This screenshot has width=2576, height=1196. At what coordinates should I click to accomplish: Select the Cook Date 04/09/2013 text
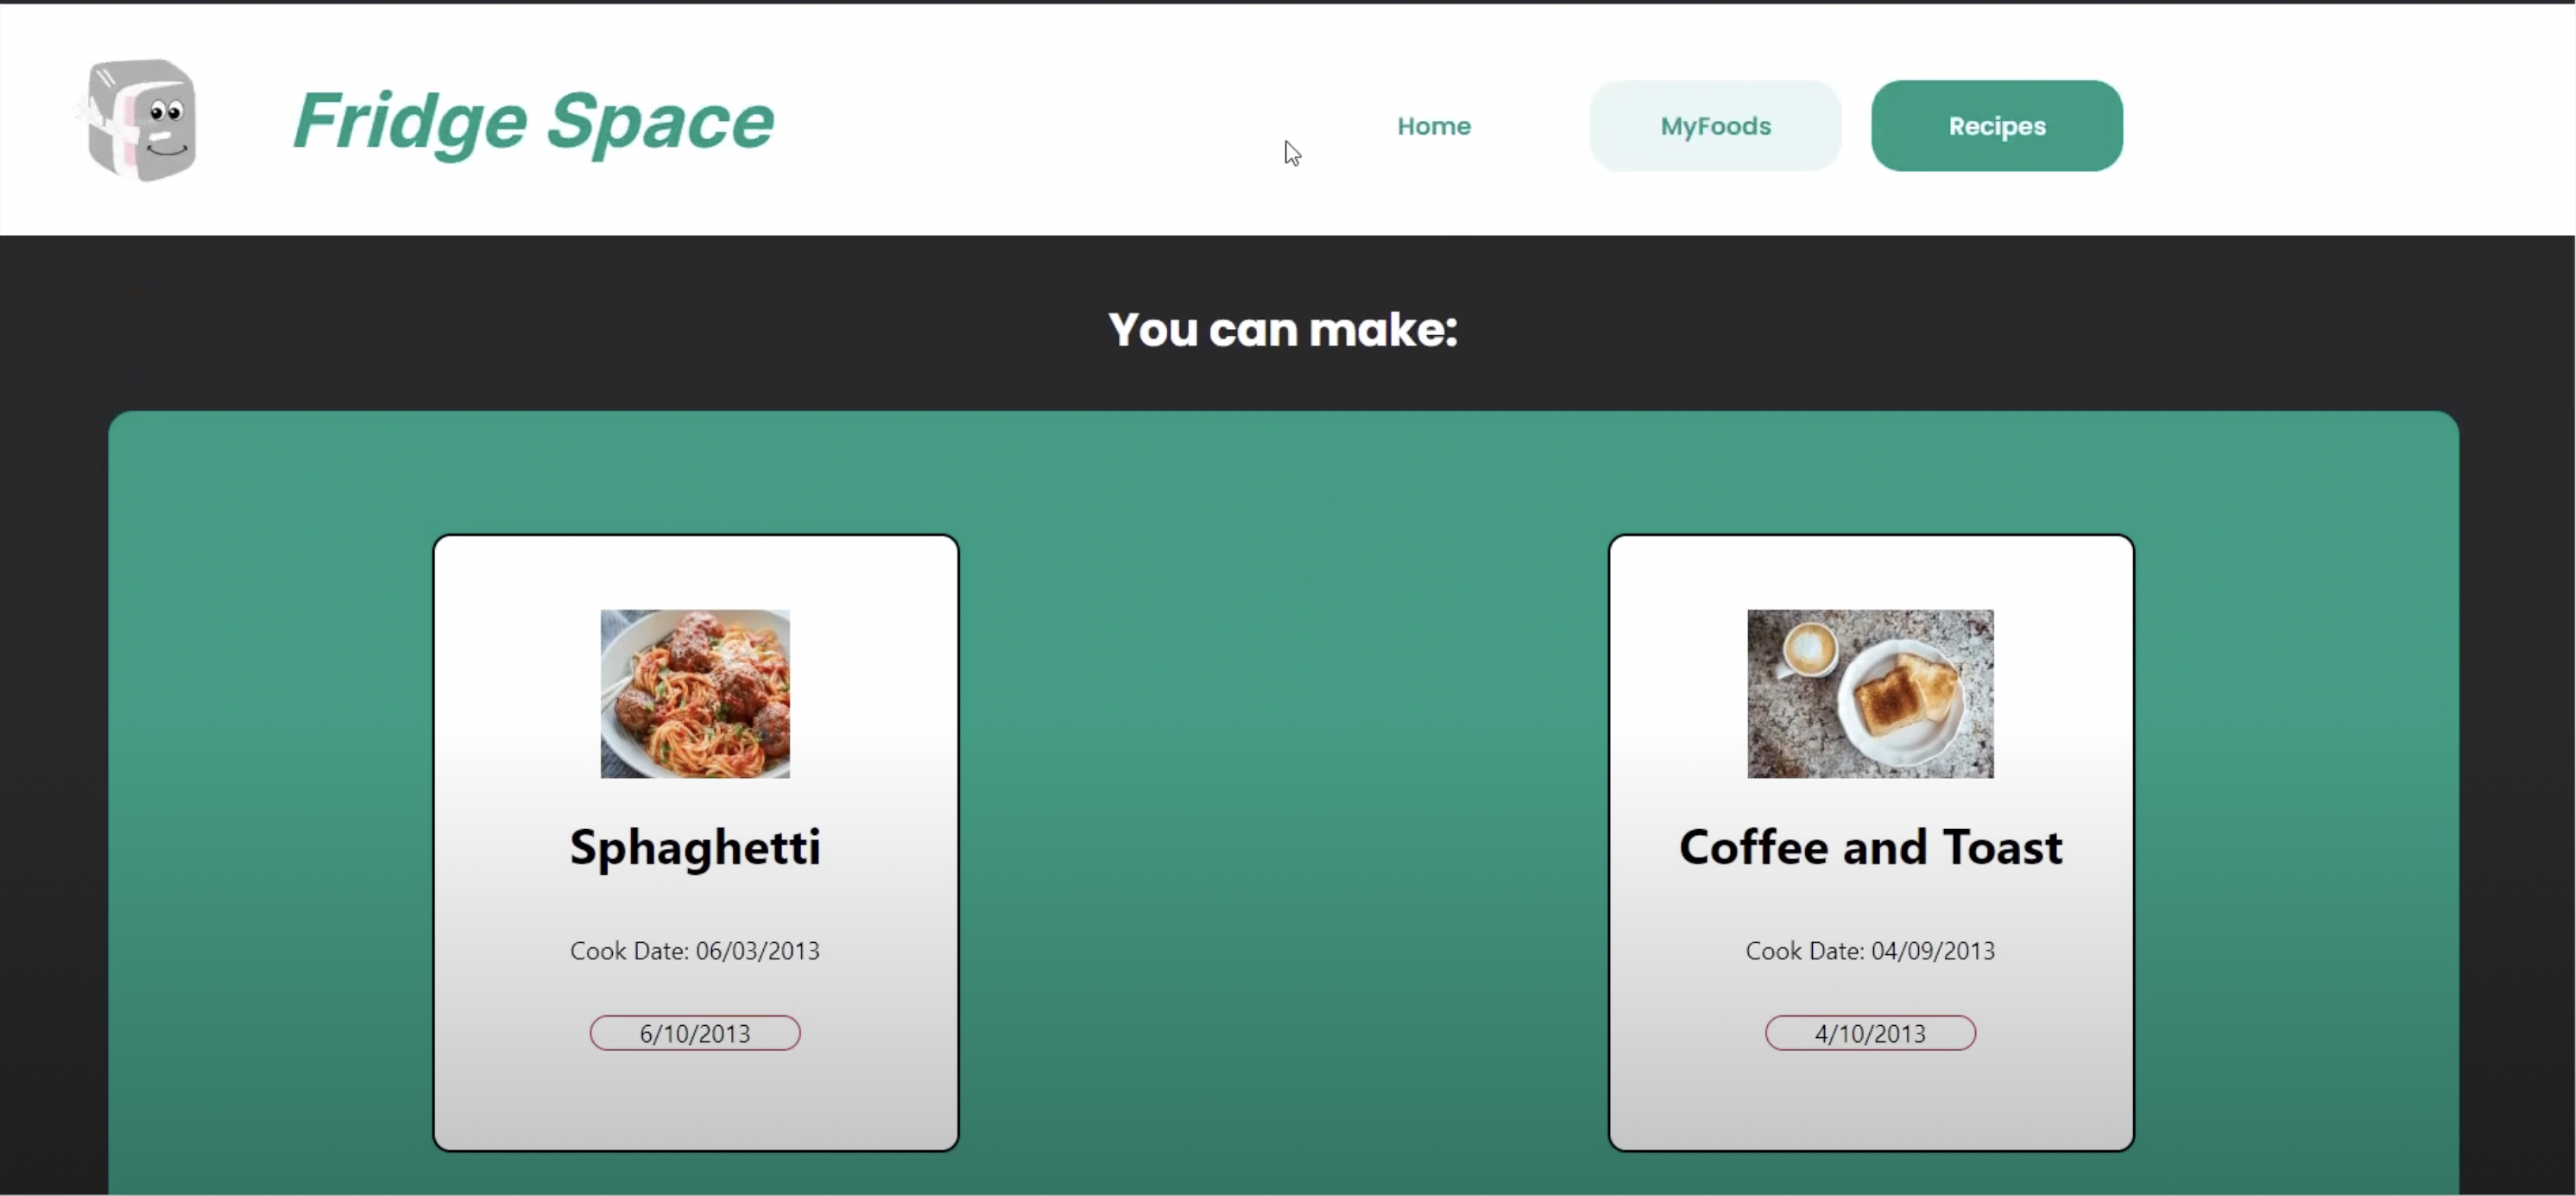1870,951
